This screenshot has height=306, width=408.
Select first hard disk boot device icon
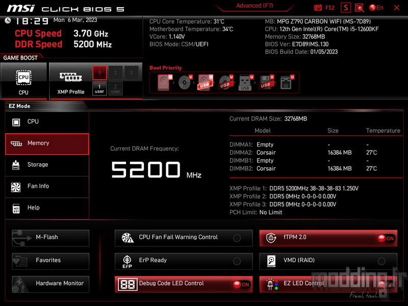[165, 83]
